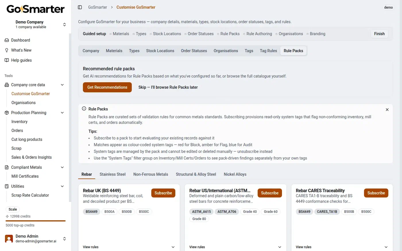The width and height of the screenshot is (402, 251).
Task: Click the Compliant Metals document icon
Action: (x=7, y=167)
